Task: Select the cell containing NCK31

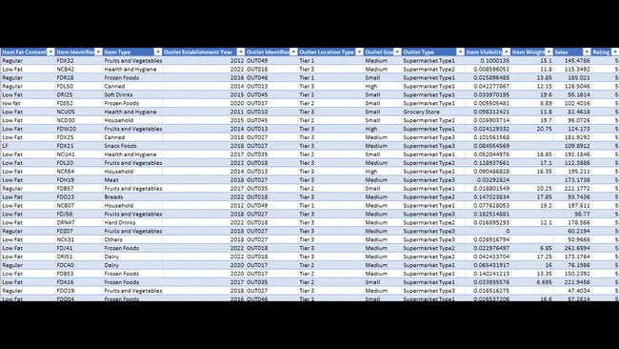Action: point(79,239)
